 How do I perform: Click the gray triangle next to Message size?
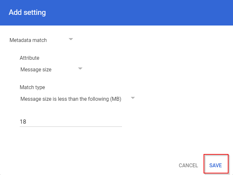(x=80, y=68)
